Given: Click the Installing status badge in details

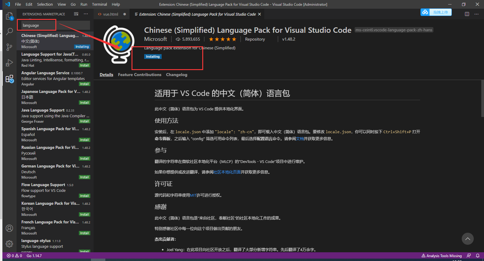Looking at the screenshot, I should pyautogui.click(x=153, y=57).
